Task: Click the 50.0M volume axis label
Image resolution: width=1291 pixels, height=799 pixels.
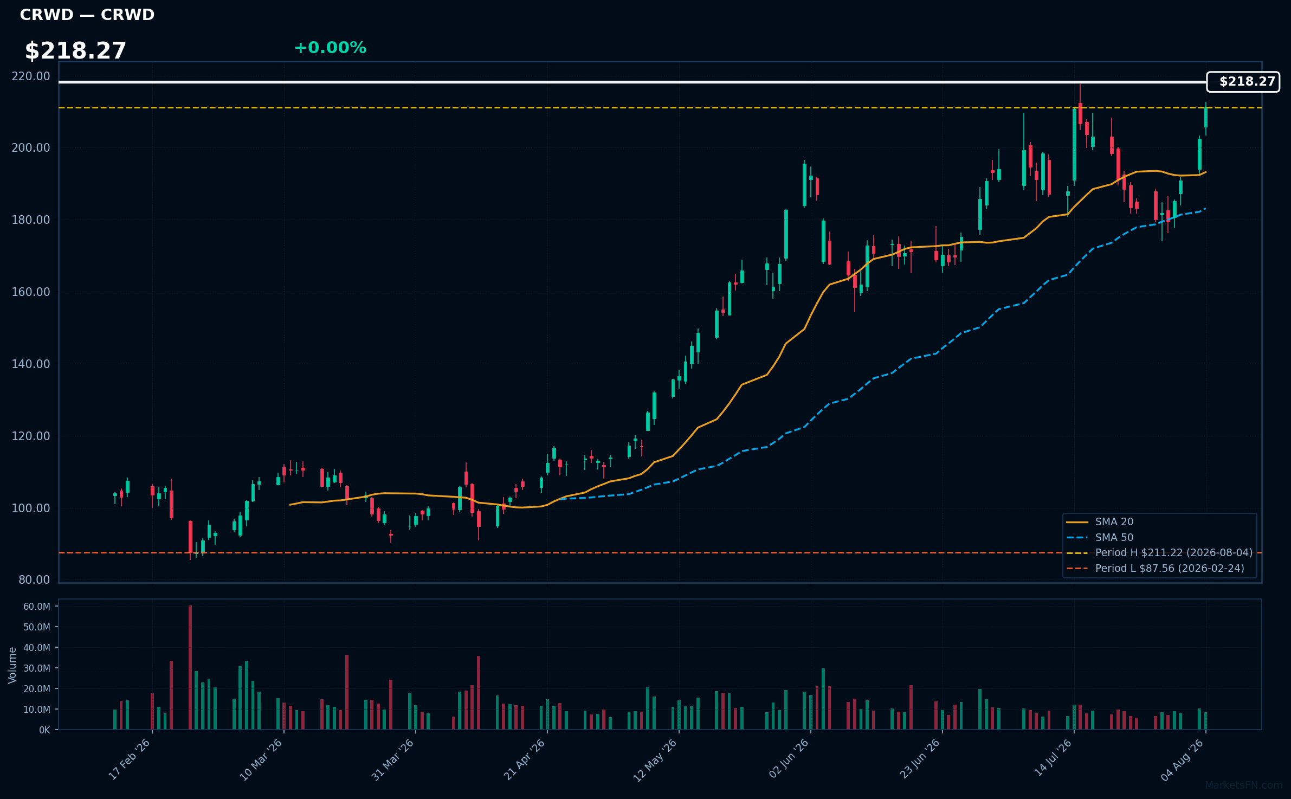Action: point(37,627)
